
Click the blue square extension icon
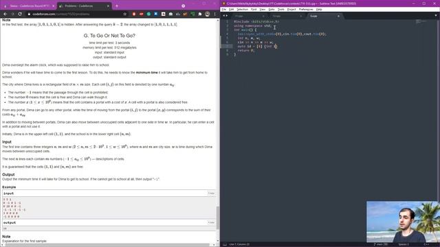click(156, 14)
